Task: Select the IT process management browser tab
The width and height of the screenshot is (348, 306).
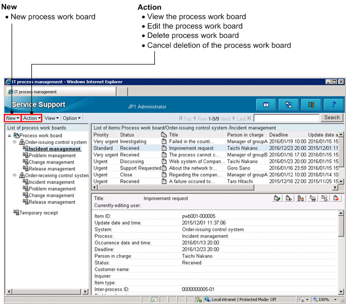Action: pos(61,92)
